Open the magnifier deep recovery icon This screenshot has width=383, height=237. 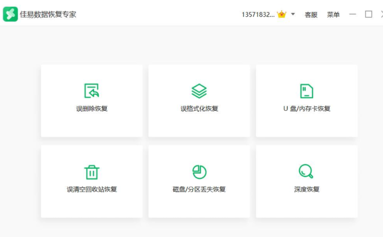point(306,171)
